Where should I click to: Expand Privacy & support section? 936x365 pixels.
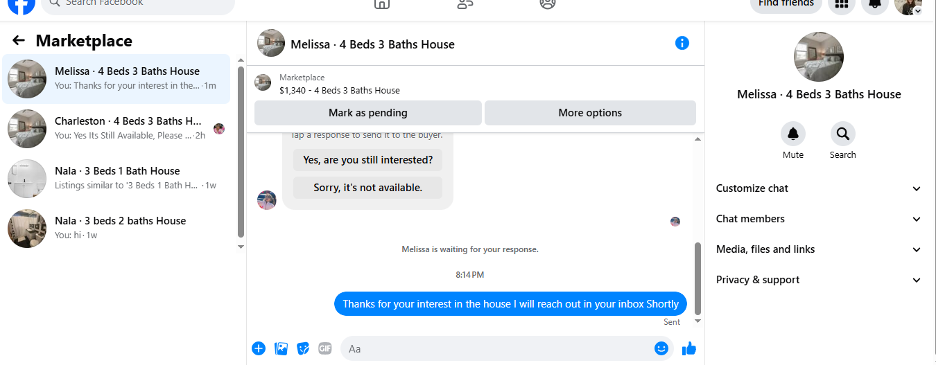[x=819, y=280]
